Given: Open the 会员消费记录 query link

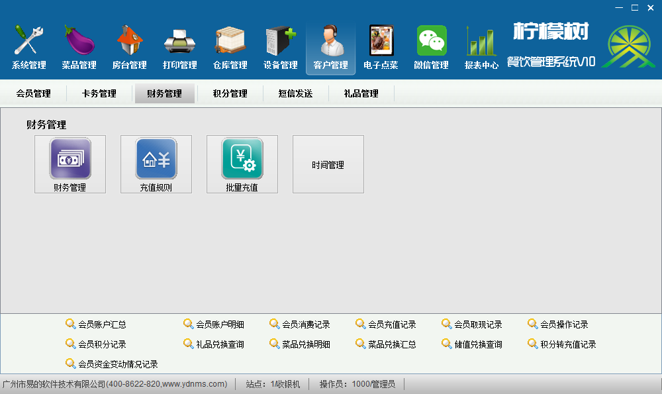Looking at the screenshot, I should [x=306, y=324].
